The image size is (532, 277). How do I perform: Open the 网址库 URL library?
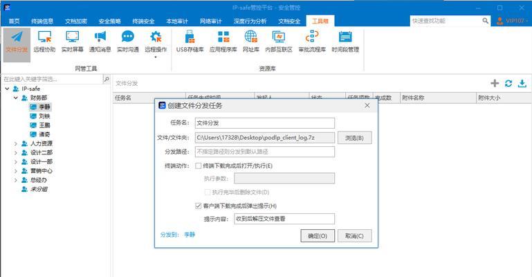pos(251,42)
